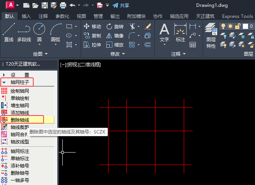Click the ellipse draw tool icon

coord(69,35)
